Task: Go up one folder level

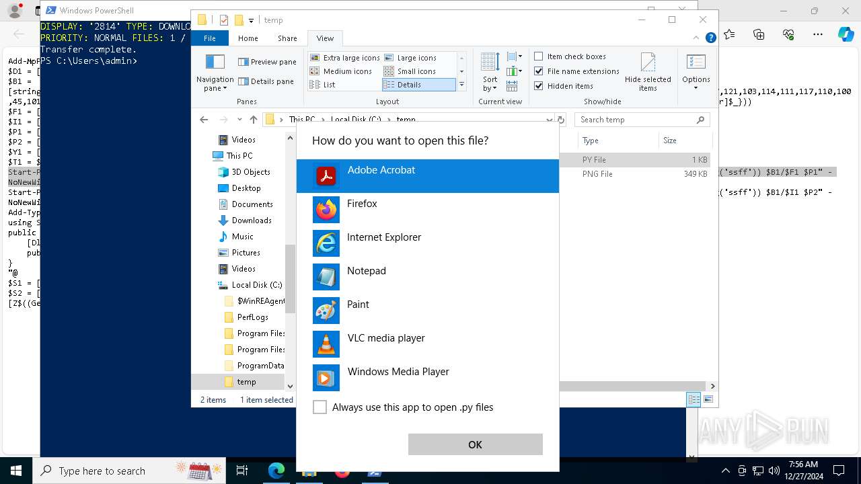Action: click(253, 120)
